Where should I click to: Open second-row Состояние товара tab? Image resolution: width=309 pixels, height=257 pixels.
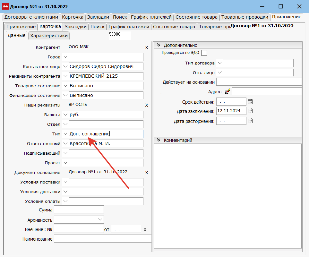(174, 27)
